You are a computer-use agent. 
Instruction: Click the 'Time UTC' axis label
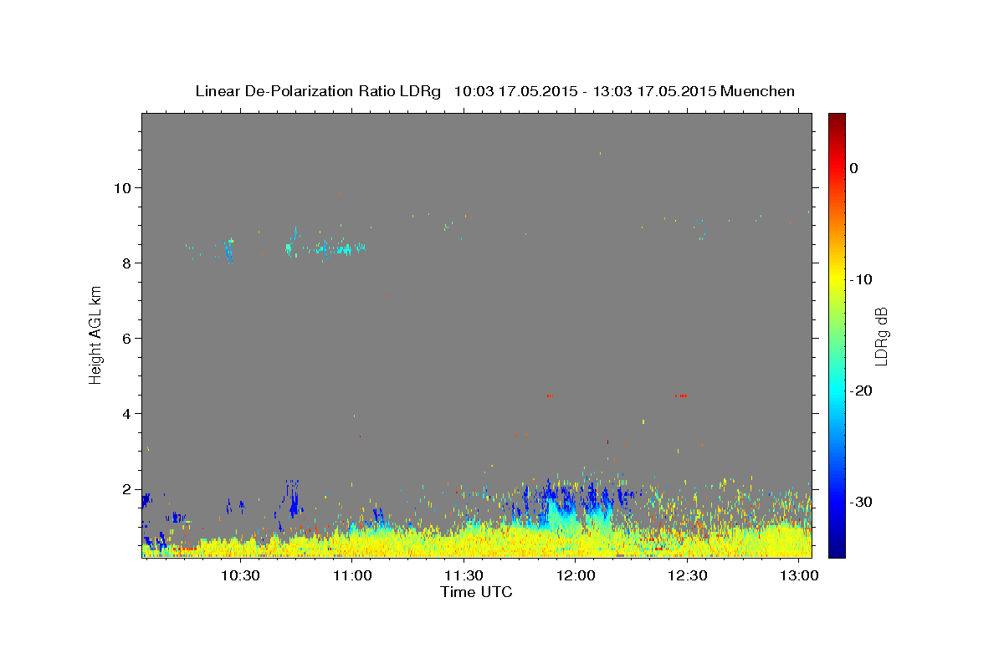point(476,593)
